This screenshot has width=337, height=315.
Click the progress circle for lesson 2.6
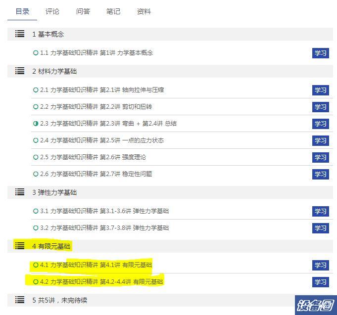pos(36,174)
